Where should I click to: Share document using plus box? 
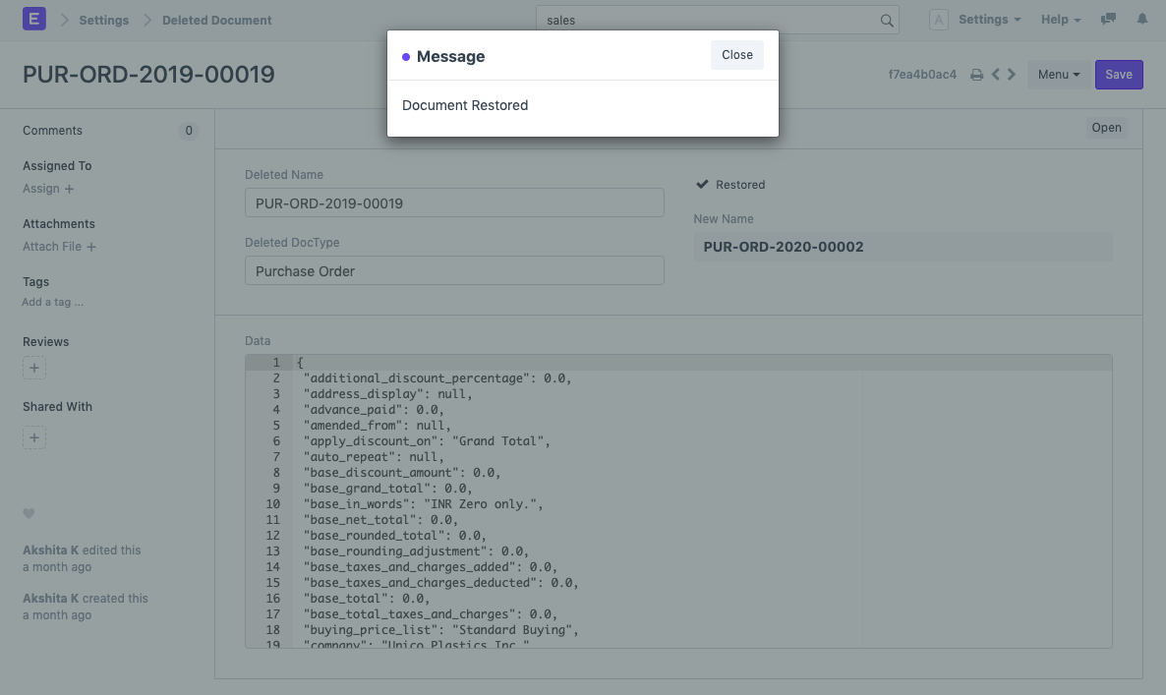(x=34, y=437)
